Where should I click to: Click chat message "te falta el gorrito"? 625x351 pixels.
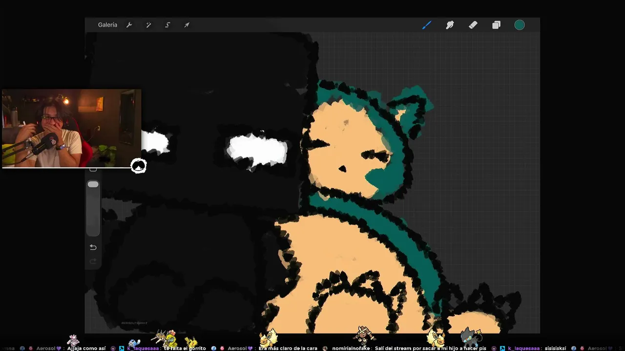tap(185, 349)
